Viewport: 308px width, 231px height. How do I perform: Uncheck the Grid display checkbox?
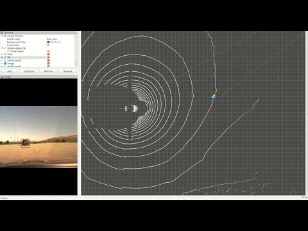point(48,55)
